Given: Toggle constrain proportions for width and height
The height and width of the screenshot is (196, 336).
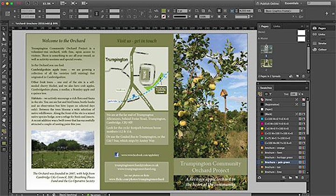Looking at the screenshot, I should tap(64, 14).
